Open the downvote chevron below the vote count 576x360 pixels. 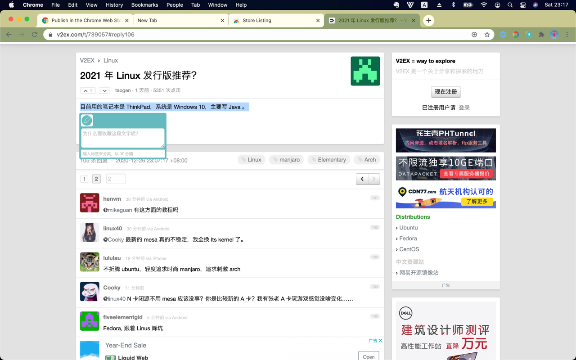click(x=104, y=90)
